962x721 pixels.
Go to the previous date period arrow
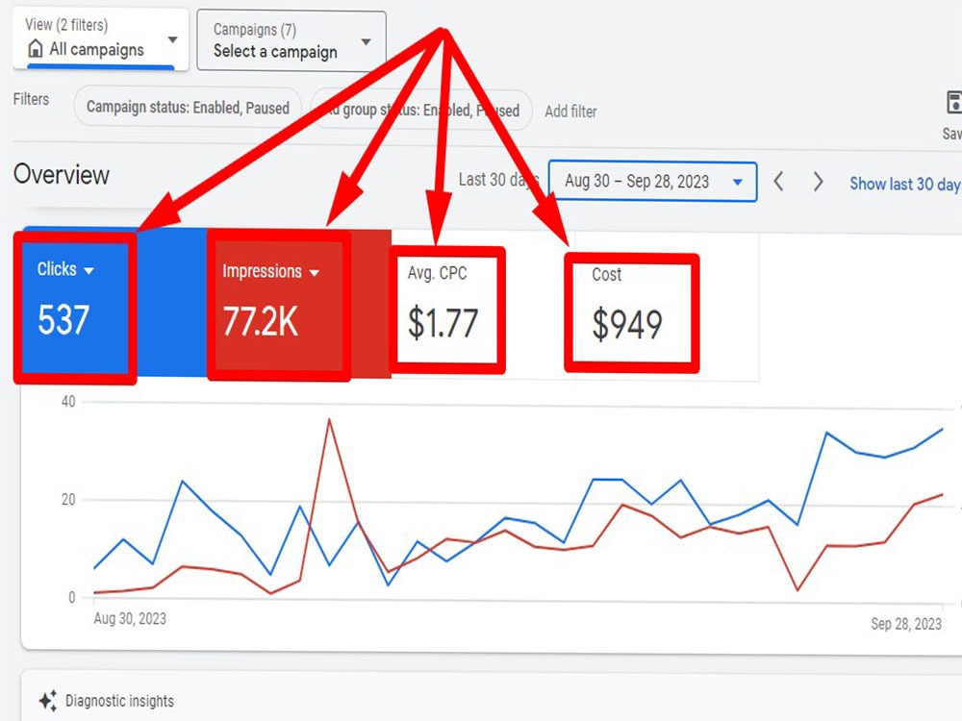tap(778, 182)
